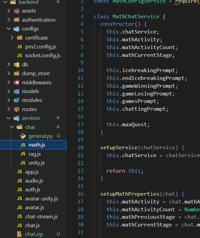Click the services folder icon
The width and height of the screenshot is (200, 238).
(x=17, y=118)
